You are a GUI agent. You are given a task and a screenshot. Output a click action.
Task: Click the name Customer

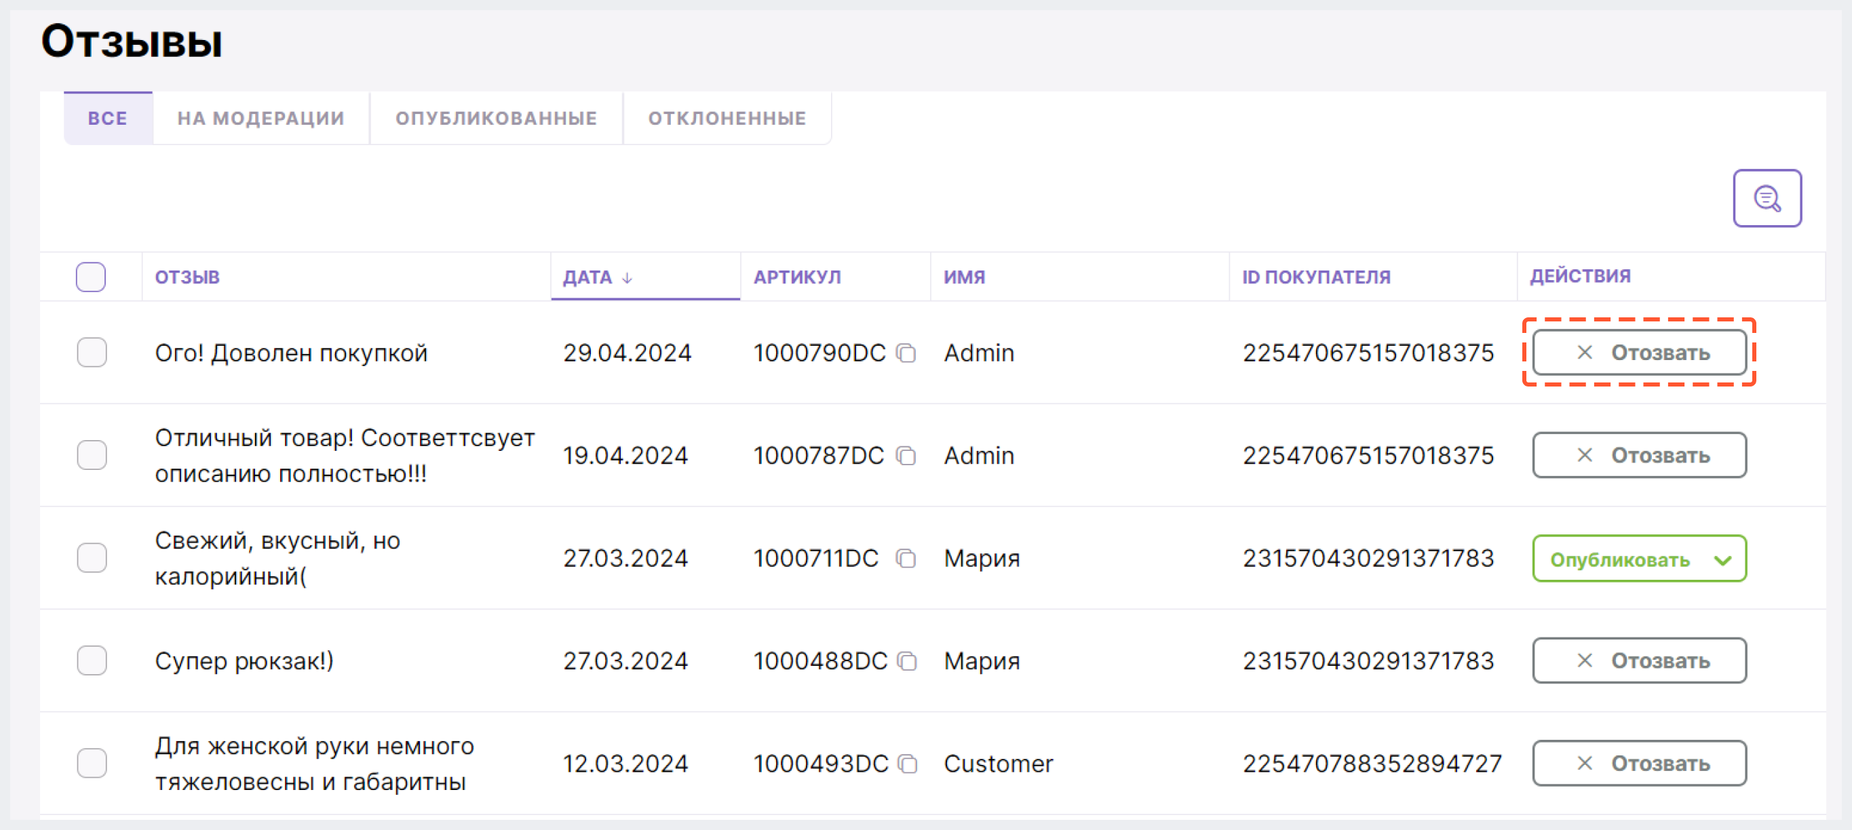[998, 764]
